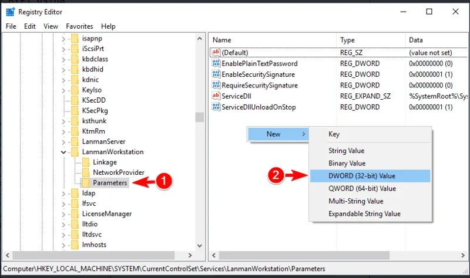The width and height of the screenshot is (470, 278).
Task: Click the LicenseManager folder icon
Action: pyautogui.click(x=75, y=213)
